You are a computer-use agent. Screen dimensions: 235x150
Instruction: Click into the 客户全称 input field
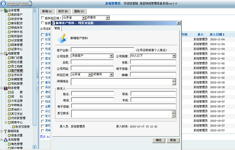click(103, 50)
